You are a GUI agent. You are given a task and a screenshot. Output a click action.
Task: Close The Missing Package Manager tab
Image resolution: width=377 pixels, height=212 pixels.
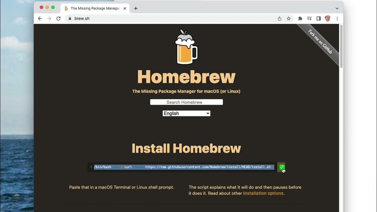125,8
